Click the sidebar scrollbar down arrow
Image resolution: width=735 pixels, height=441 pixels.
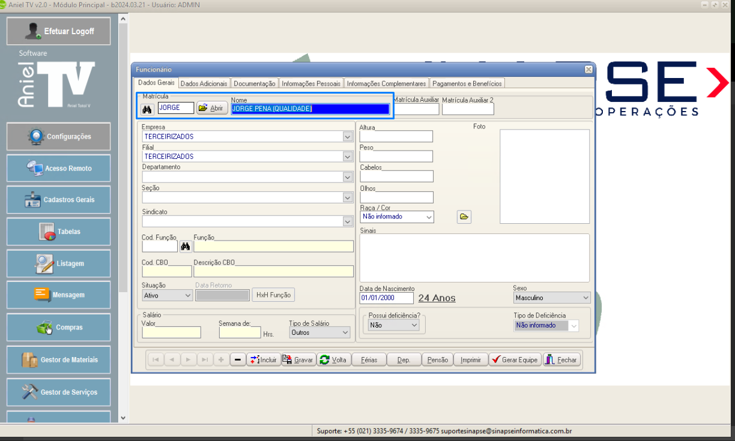[x=123, y=418]
